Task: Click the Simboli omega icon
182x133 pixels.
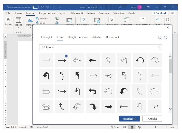Action: 167,20
